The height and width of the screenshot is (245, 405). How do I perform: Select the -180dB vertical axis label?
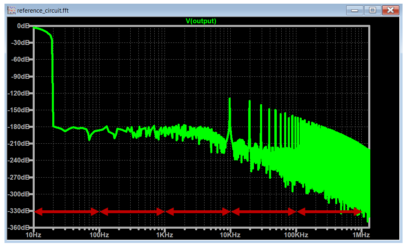pos(20,127)
